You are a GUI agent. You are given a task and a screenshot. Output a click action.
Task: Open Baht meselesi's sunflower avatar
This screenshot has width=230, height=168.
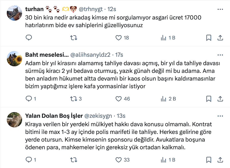pos(14,59)
